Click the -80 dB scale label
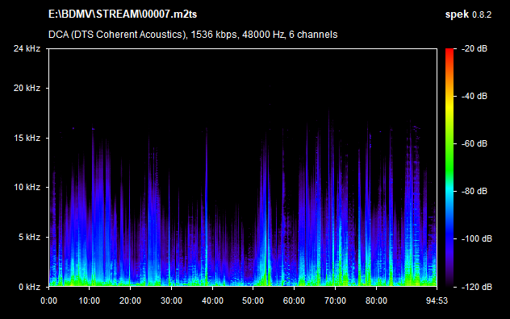The image size is (510, 319). [474, 192]
